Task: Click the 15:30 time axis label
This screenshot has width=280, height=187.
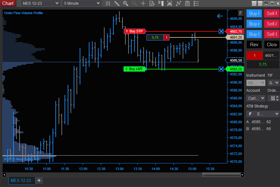Action: 210,169
